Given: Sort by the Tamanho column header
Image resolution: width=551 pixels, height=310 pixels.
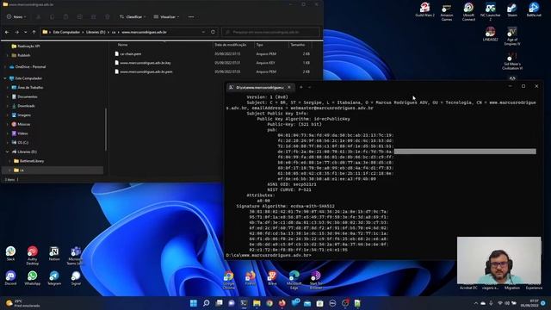Looking at the screenshot, I should pos(298,45).
